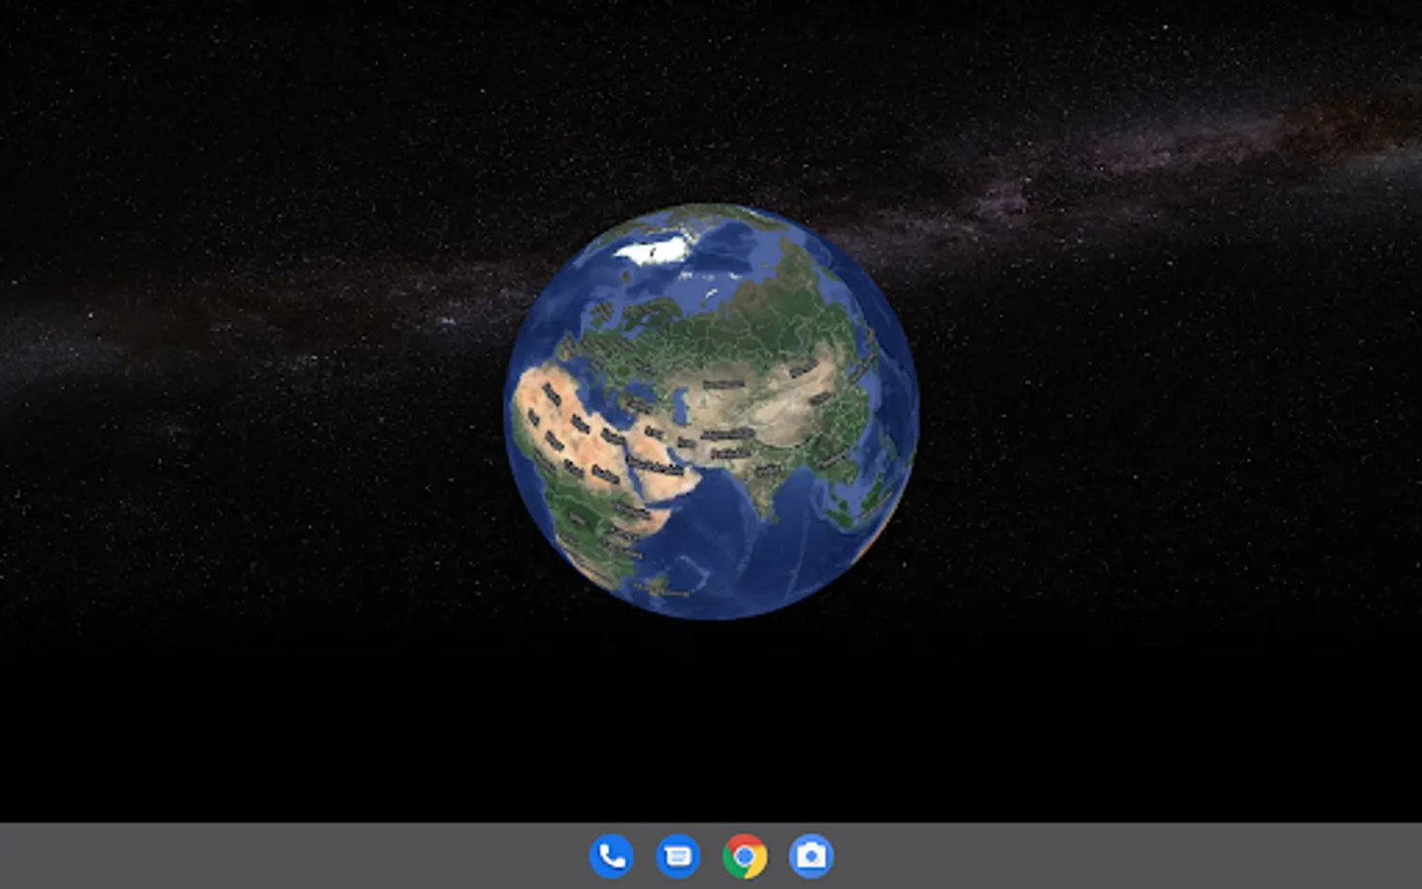The height and width of the screenshot is (889, 1422).
Task: Open the Phone app in the dock
Action: click(x=611, y=855)
